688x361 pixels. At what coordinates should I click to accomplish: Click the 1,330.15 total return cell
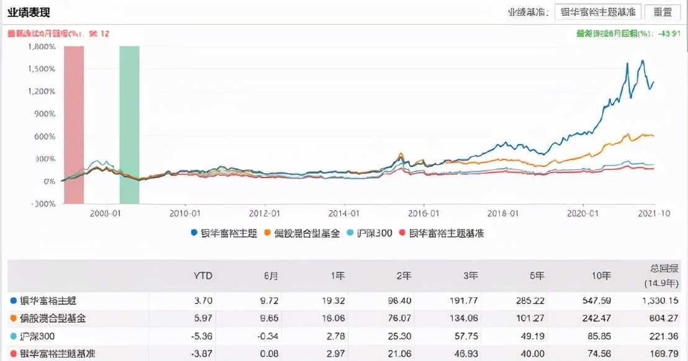tap(661, 301)
